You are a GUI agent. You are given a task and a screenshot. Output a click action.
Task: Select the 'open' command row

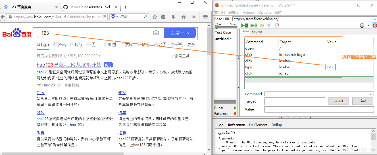309,48
